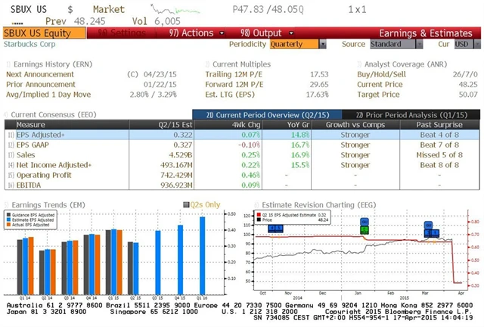484x327 pixels.
Task: Open the Cur USD currency dropdown
Action: pyautogui.click(x=461, y=44)
